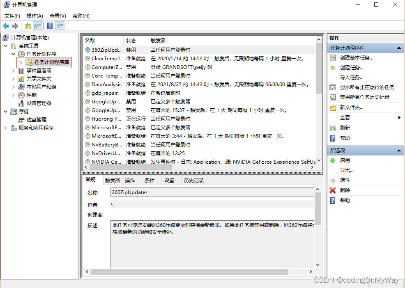Open the 帮助(H) menu
Viewport: 405px width, 288px height.
tap(81, 16)
